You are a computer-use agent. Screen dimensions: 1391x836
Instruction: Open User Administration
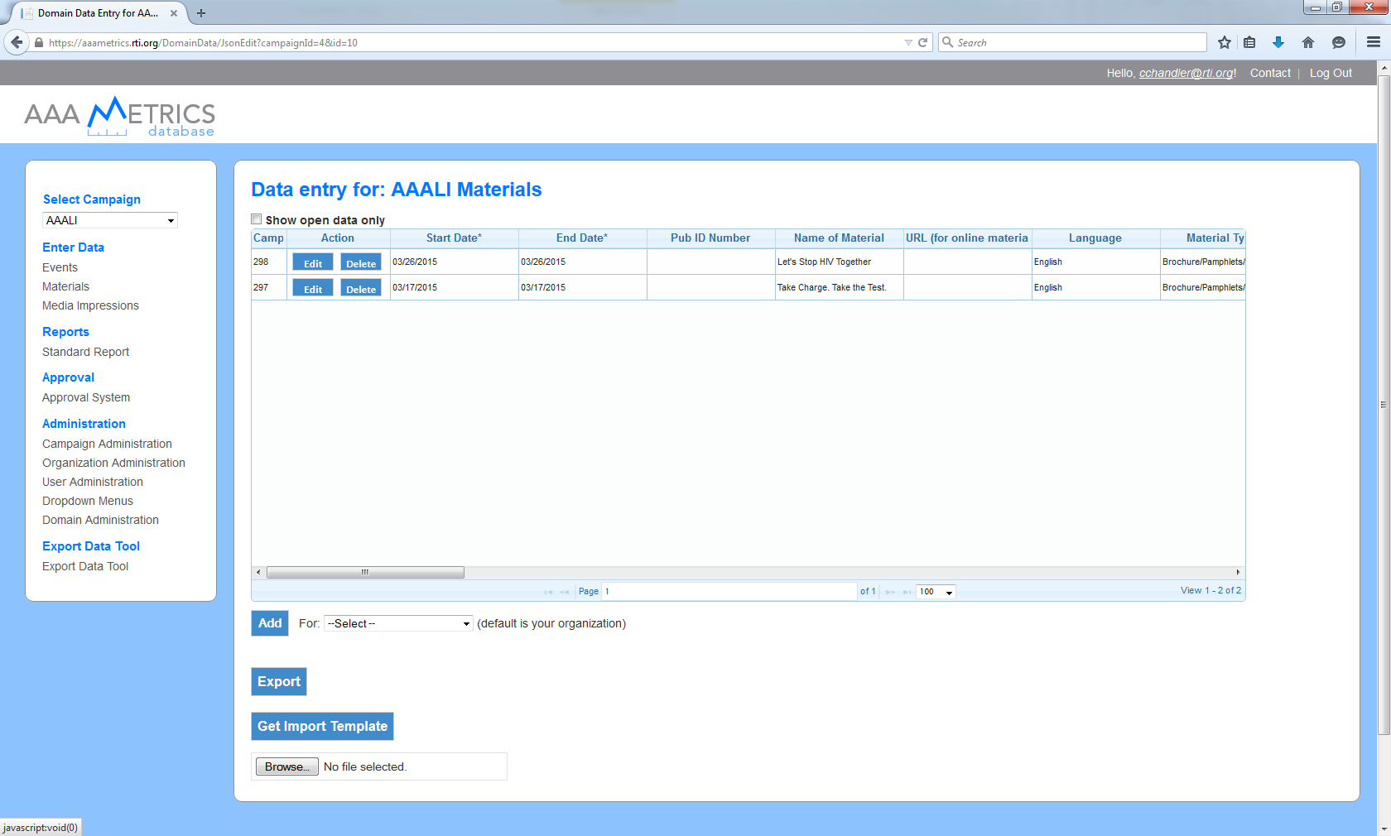[x=93, y=482]
